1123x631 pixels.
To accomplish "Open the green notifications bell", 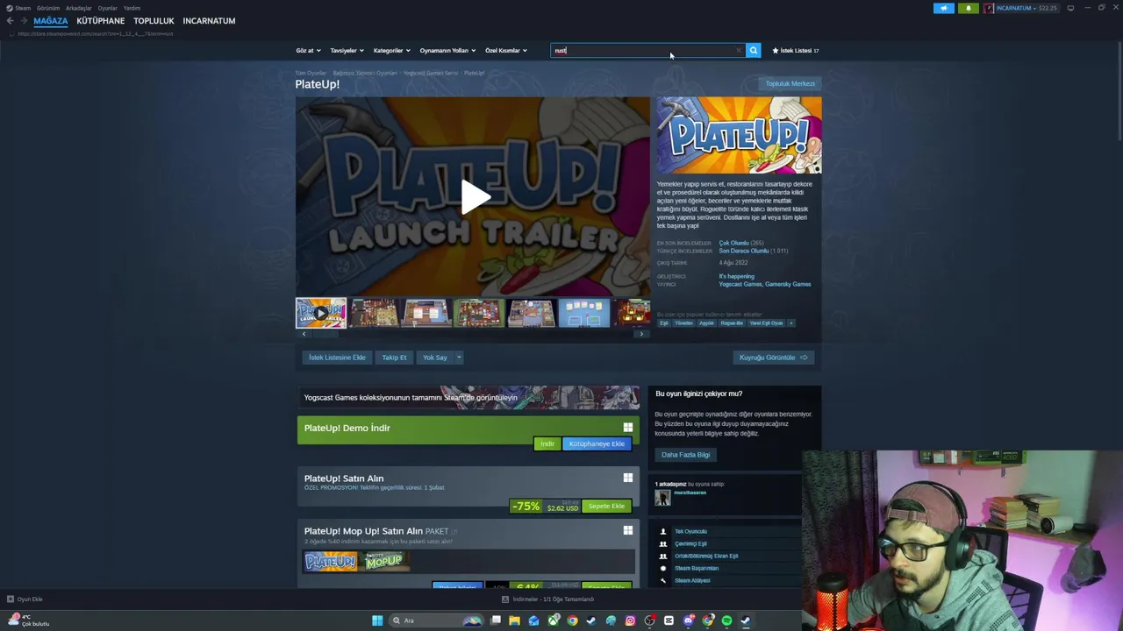I will (x=969, y=8).
